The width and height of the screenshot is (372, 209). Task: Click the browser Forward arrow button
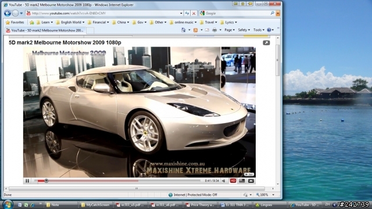coord(16,13)
